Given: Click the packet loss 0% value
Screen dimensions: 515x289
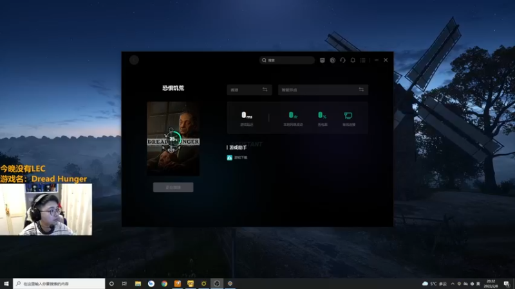Looking at the screenshot, I should coord(323,115).
